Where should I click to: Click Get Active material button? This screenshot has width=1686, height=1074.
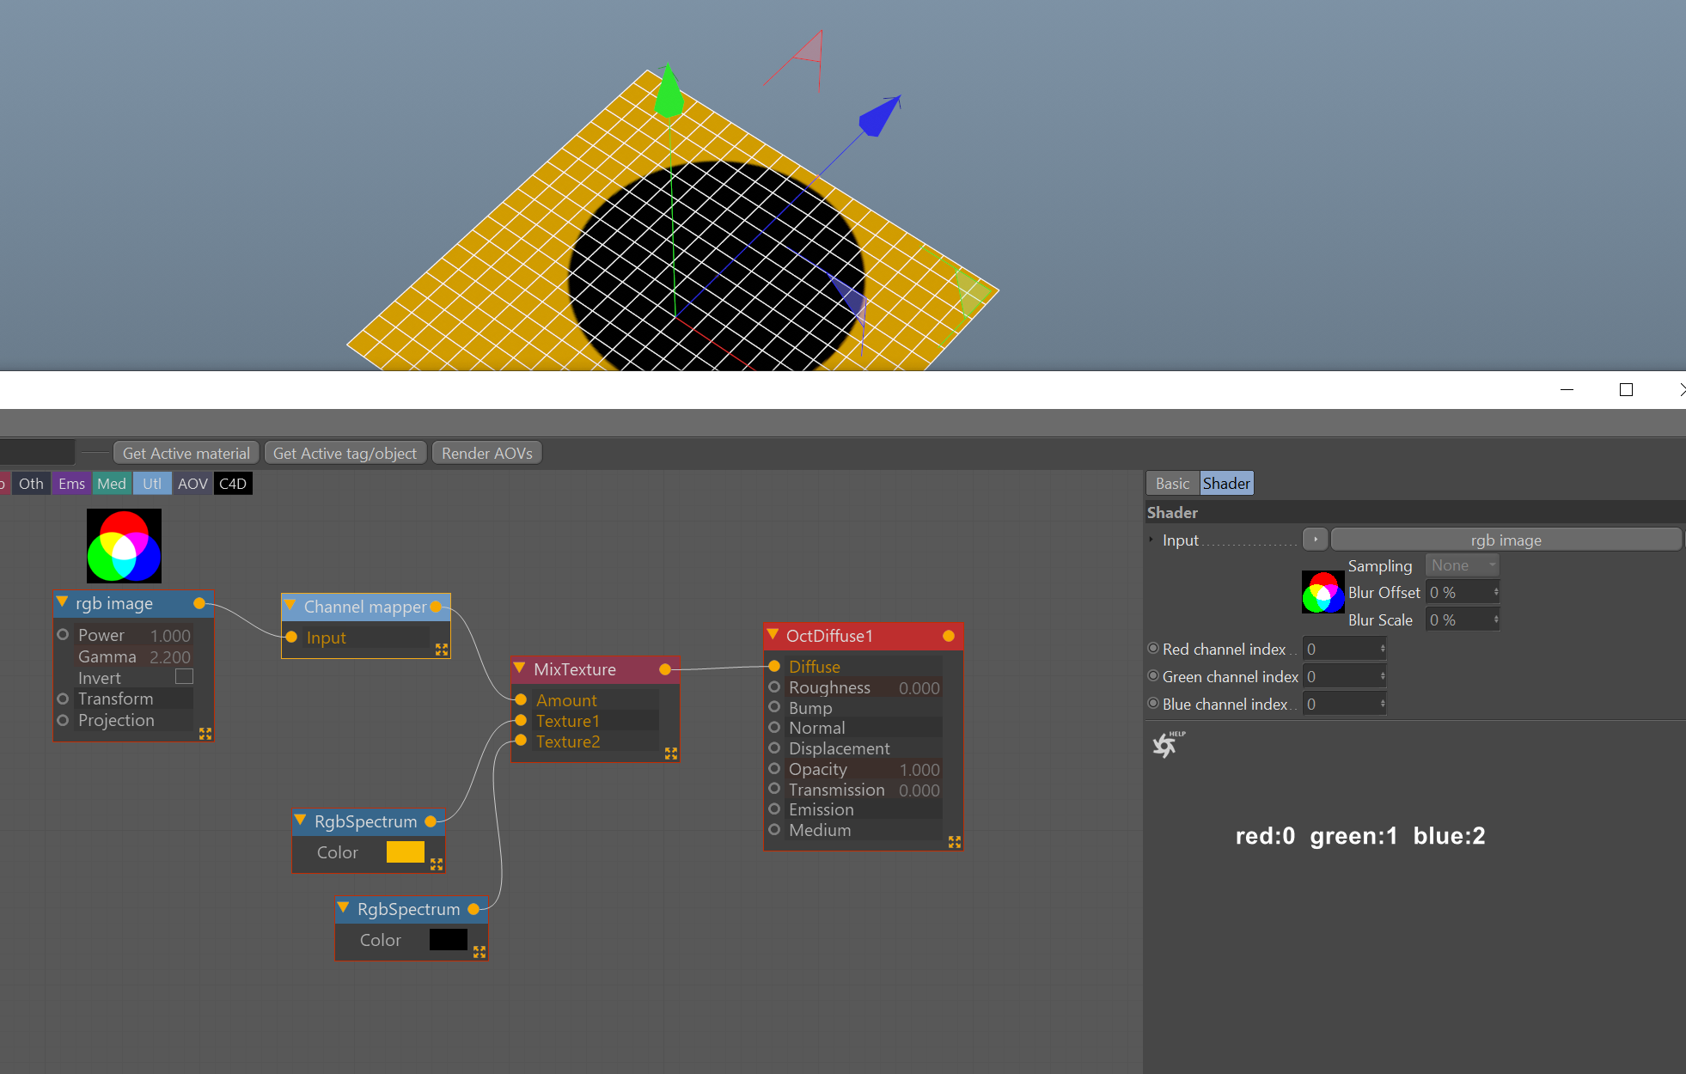pyautogui.click(x=186, y=453)
